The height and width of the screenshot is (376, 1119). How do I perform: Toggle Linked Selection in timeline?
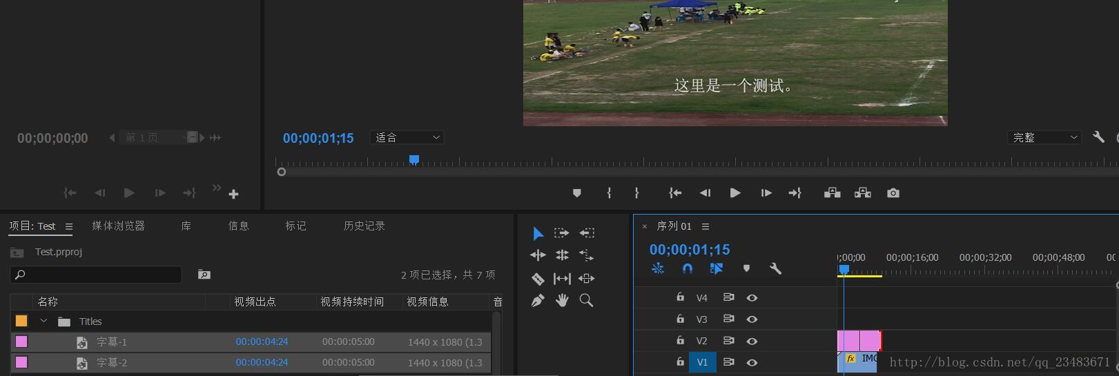pyautogui.click(x=717, y=268)
